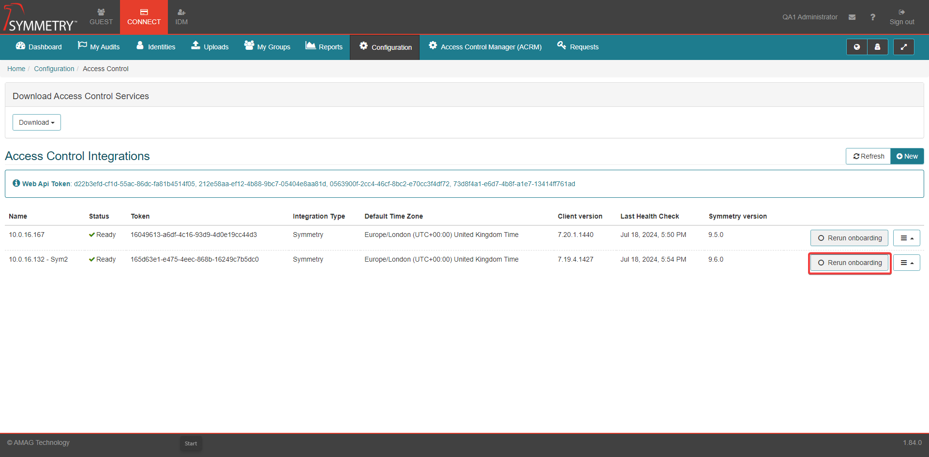
Task: Open Access Control Manager (ACRM)
Action: (x=485, y=47)
